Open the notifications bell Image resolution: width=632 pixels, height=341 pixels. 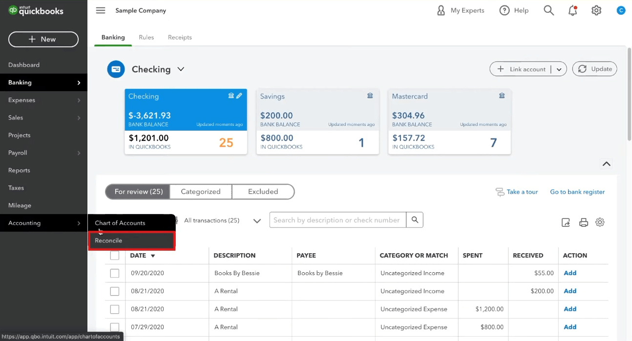573,10
